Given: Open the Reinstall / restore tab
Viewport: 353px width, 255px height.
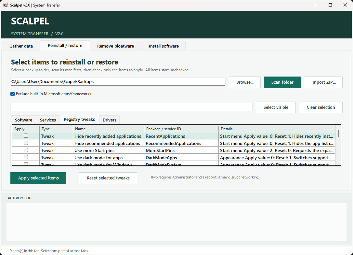Looking at the screenshot, I should point(65,45).
